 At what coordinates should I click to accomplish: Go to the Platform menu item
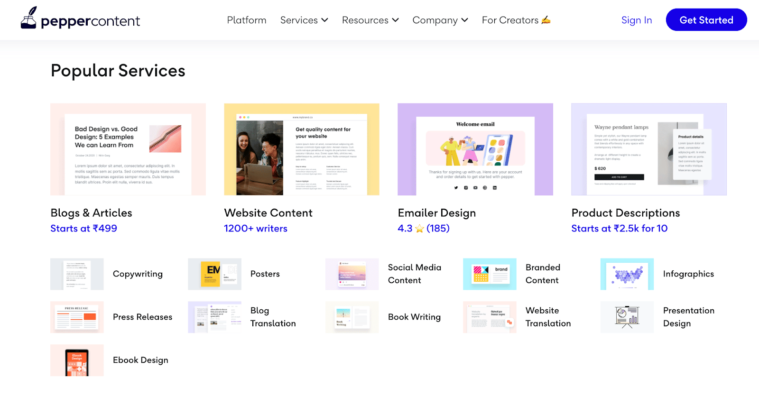click(247, 20)
